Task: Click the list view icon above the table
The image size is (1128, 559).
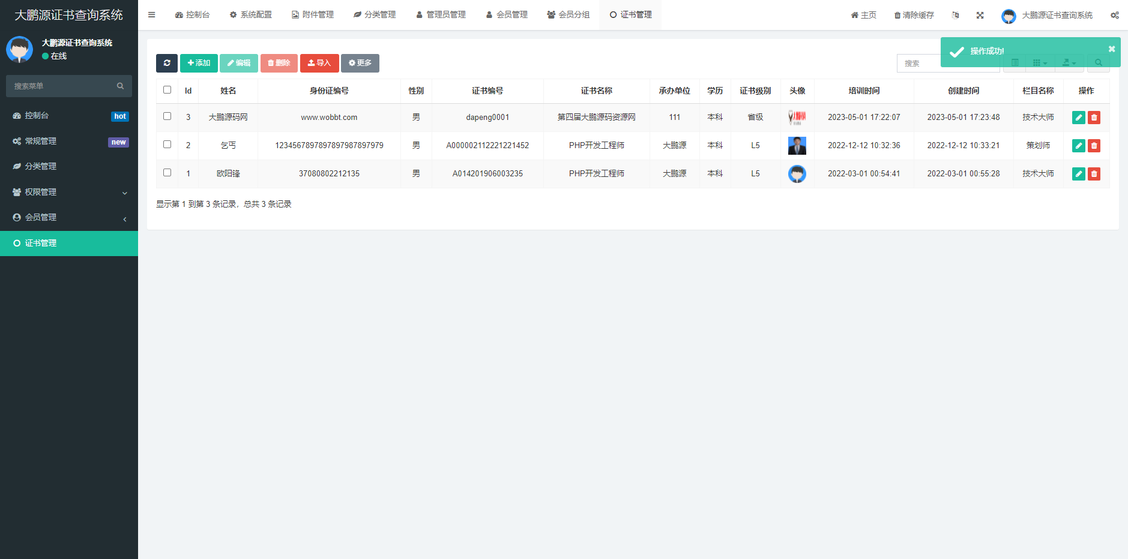Action: [1015, 62]
